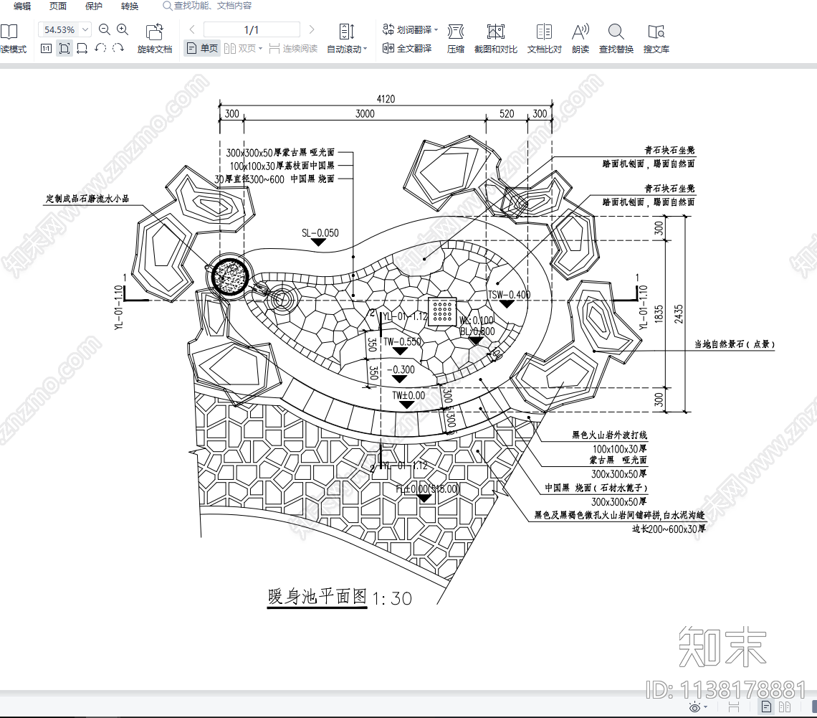This screenshot has height=718, width=817.
Task: Rotate page counterclockwise
Action: tap(100, 49)
